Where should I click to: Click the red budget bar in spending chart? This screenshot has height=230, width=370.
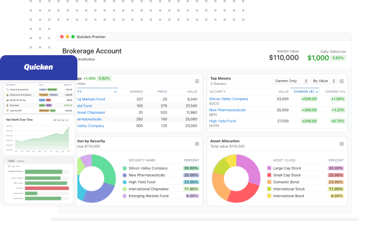[x=47, y=188]
